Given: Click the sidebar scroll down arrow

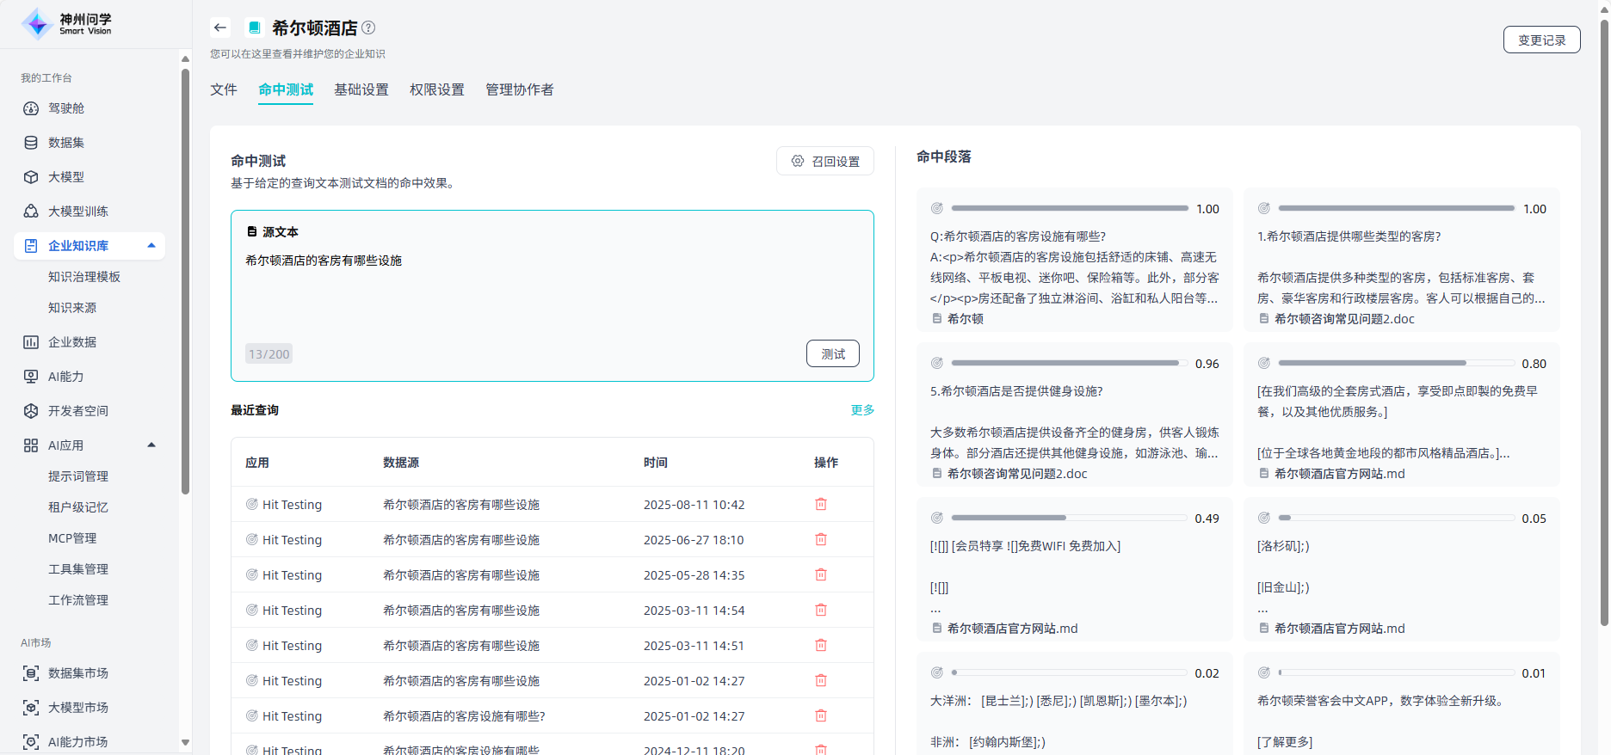Looking at the screenshot, I should click(x=185, y=742).
